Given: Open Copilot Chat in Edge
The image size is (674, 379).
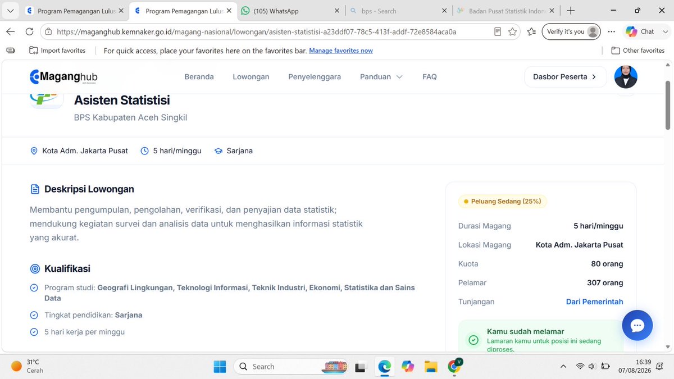Looking at the screenshot, I should tap(640, 32).
